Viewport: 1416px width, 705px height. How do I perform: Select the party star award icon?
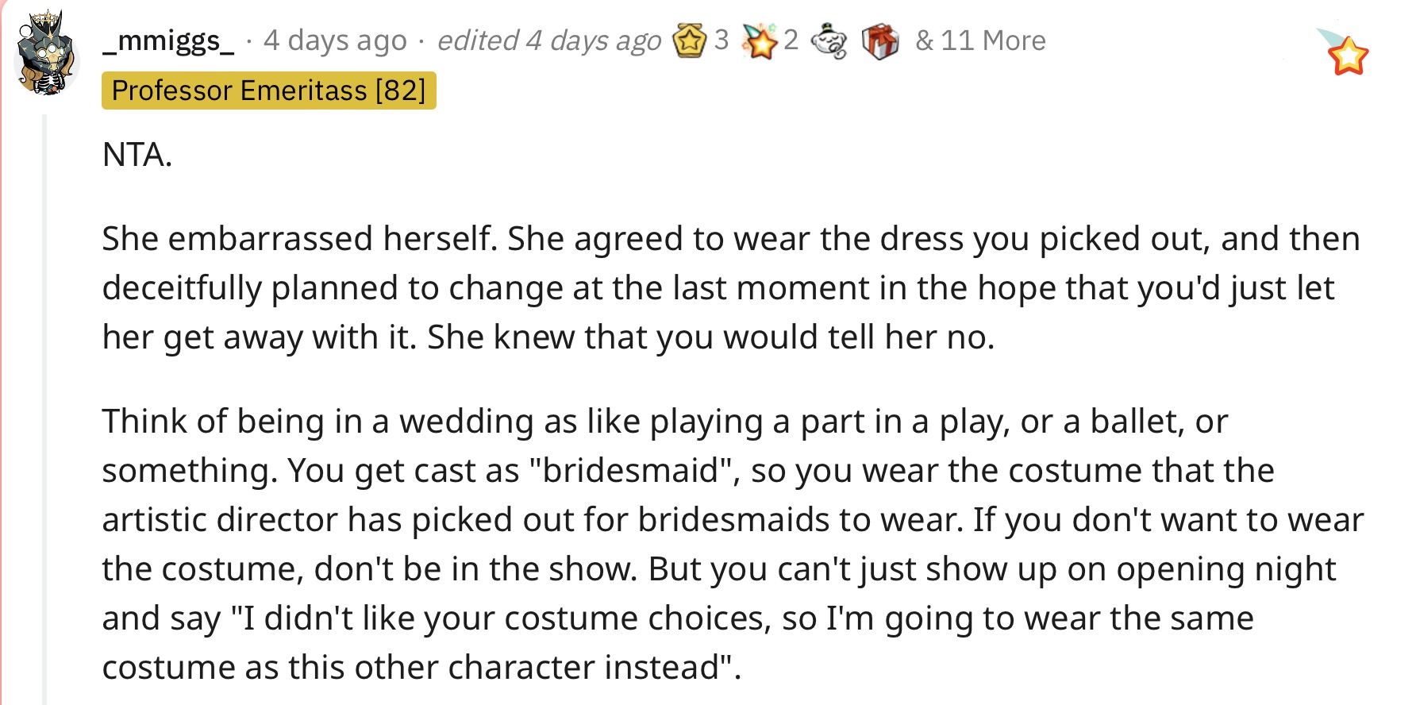pyautogui.click(x=759, y=40)
